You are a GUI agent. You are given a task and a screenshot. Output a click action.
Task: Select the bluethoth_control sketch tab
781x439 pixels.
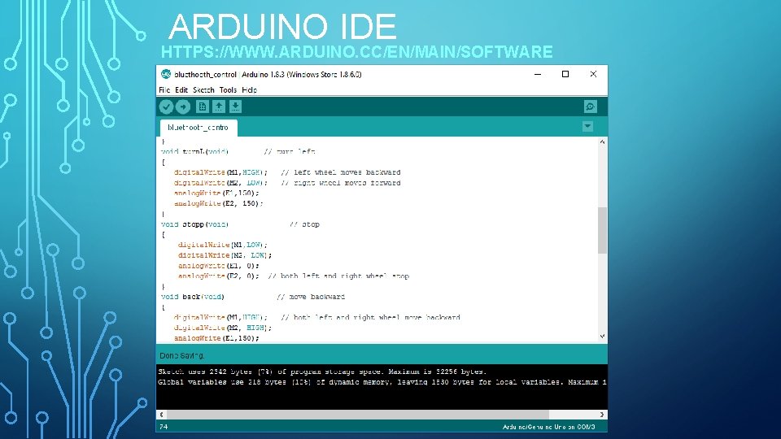[x=199, y=128]
